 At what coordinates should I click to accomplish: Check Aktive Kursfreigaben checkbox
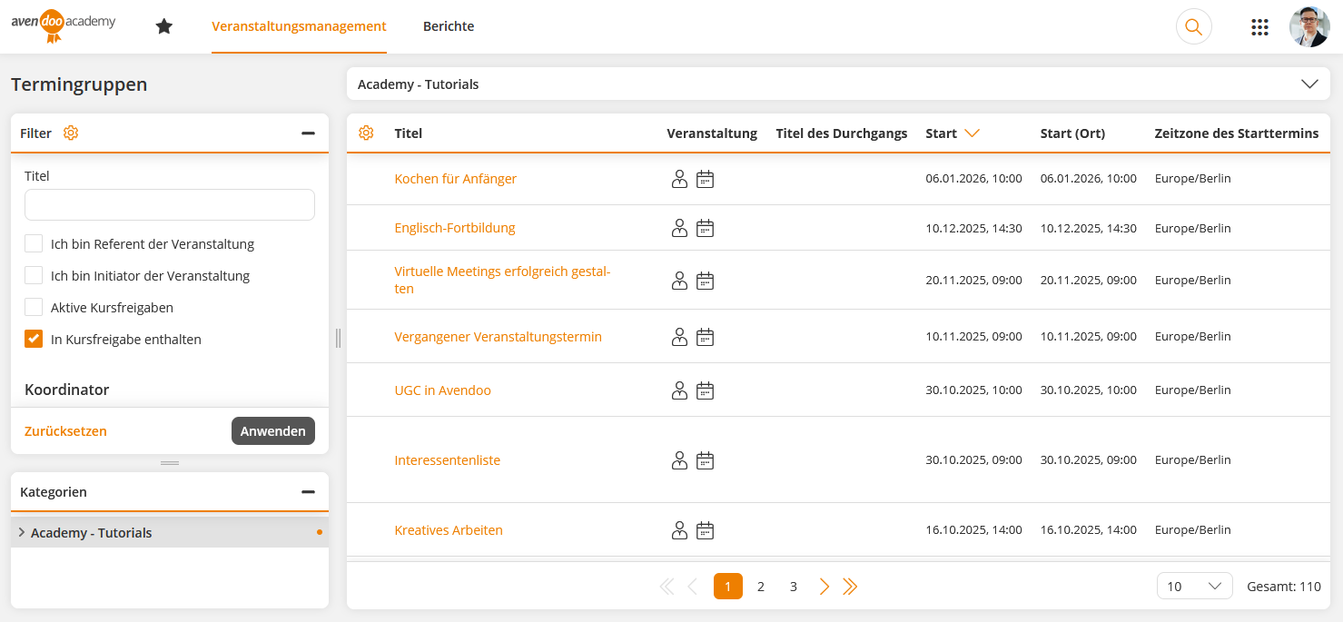point(34,308)
